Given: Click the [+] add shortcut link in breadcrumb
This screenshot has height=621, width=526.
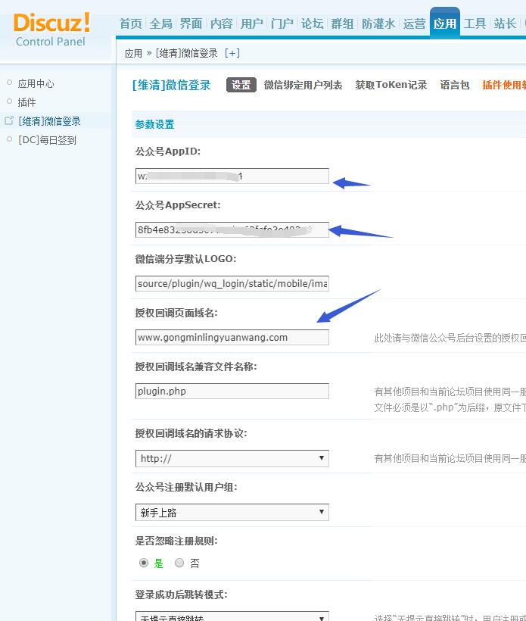Looking at the screenshot, I should (232, 53).
